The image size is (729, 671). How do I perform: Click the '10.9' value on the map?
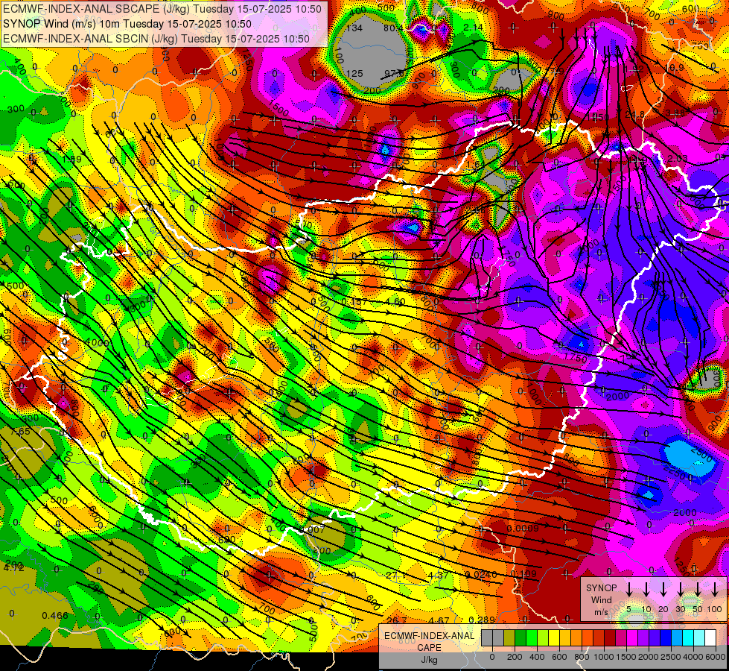[x=675, y=68]
